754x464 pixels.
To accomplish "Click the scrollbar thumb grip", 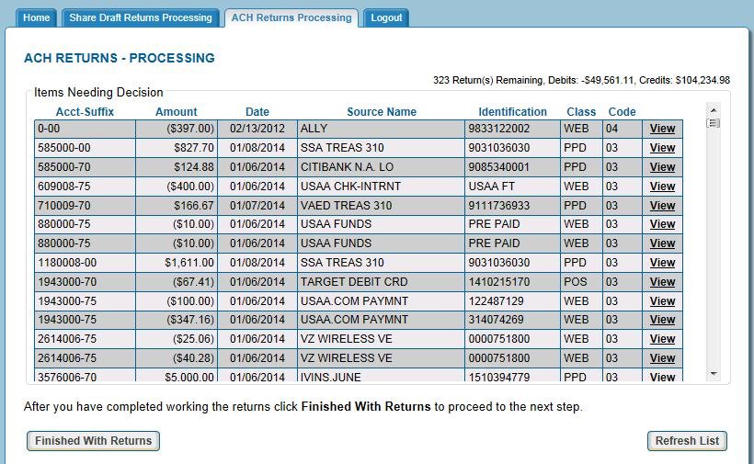I will point(714,123).
